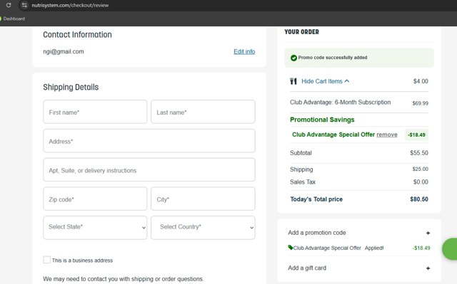Click the email ngi@gmail.com
Viewport: 457px width, 284px height.
pyautogui.click(x=64, y=51)
